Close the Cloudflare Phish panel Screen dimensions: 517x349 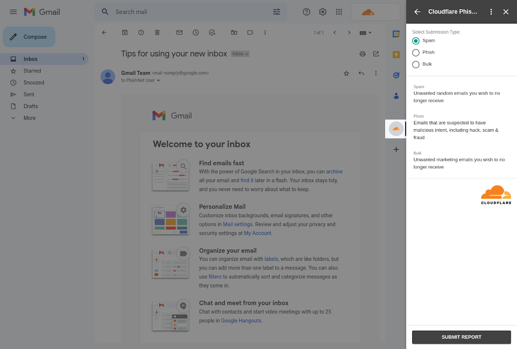pos(506,12)
